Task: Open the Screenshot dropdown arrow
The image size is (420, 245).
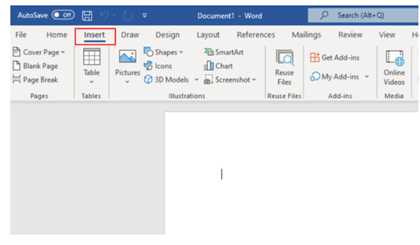Action: (254, 79)
